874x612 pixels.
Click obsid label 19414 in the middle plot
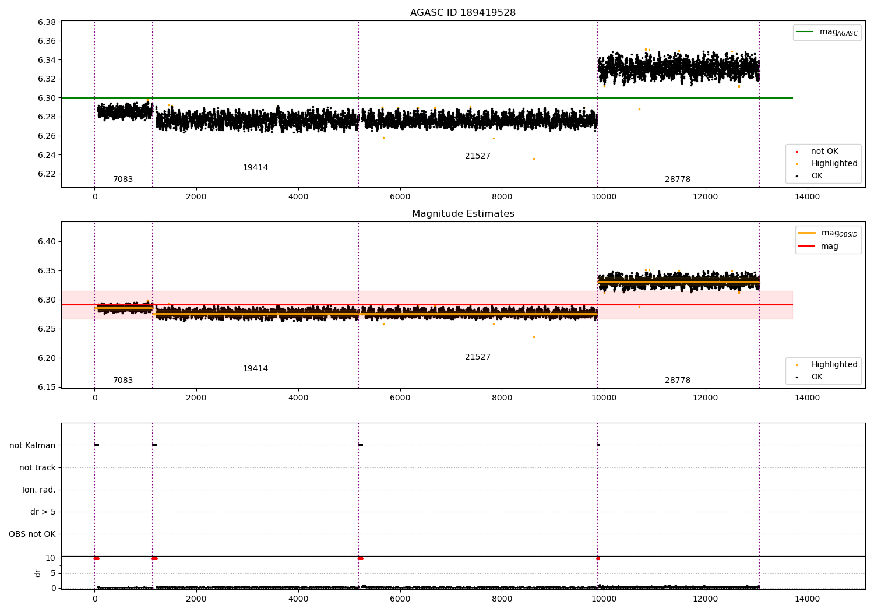(255, 369)
